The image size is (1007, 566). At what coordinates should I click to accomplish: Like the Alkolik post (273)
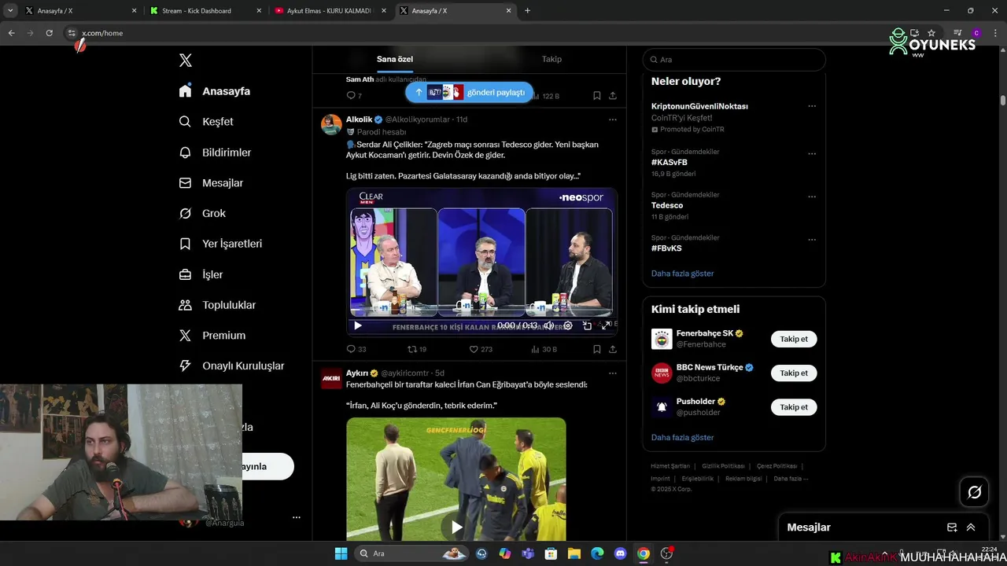481,349
